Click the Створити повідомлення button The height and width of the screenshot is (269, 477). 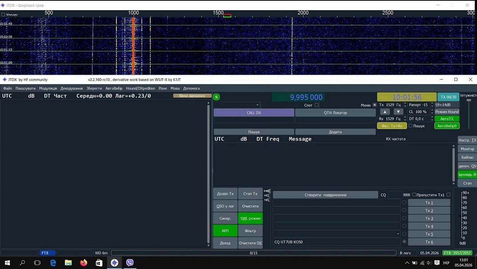[x=325, y=195]
